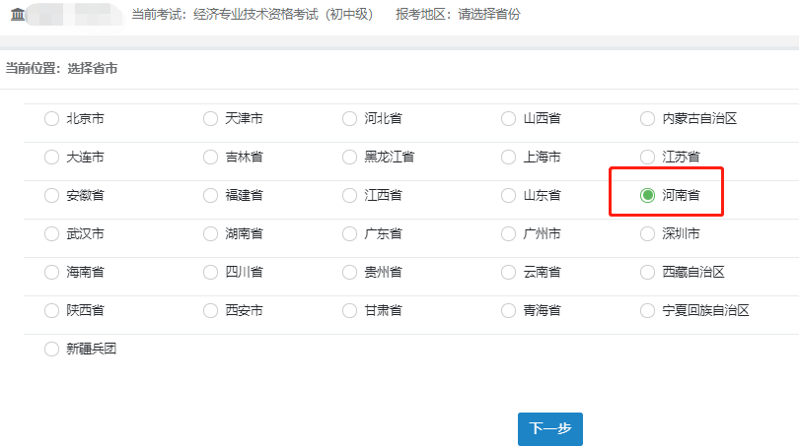Select the 黑龙江省 radio option

[x=349, y=158]
